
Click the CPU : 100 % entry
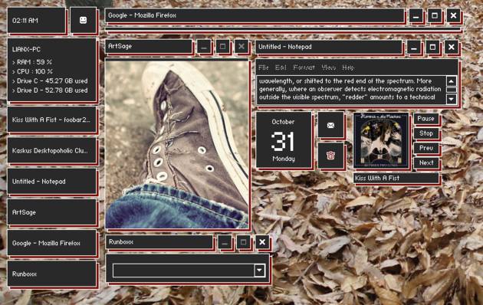(x=32, y=72)
